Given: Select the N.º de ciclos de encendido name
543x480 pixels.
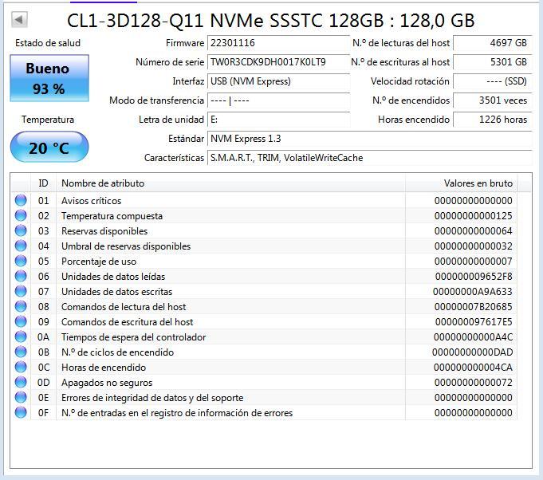Looking at the screenshot, I should [x=117, y=352].
